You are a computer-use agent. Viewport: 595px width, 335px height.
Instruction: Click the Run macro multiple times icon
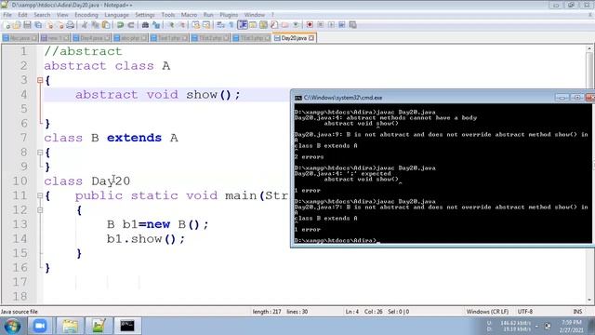pos(342,25)
